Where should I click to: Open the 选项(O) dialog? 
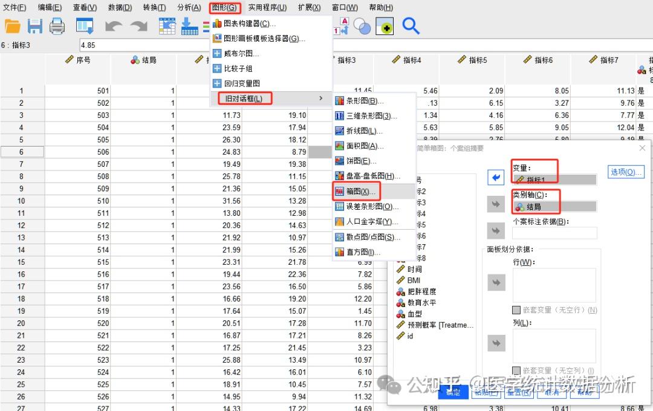click(x=626, y=171)
